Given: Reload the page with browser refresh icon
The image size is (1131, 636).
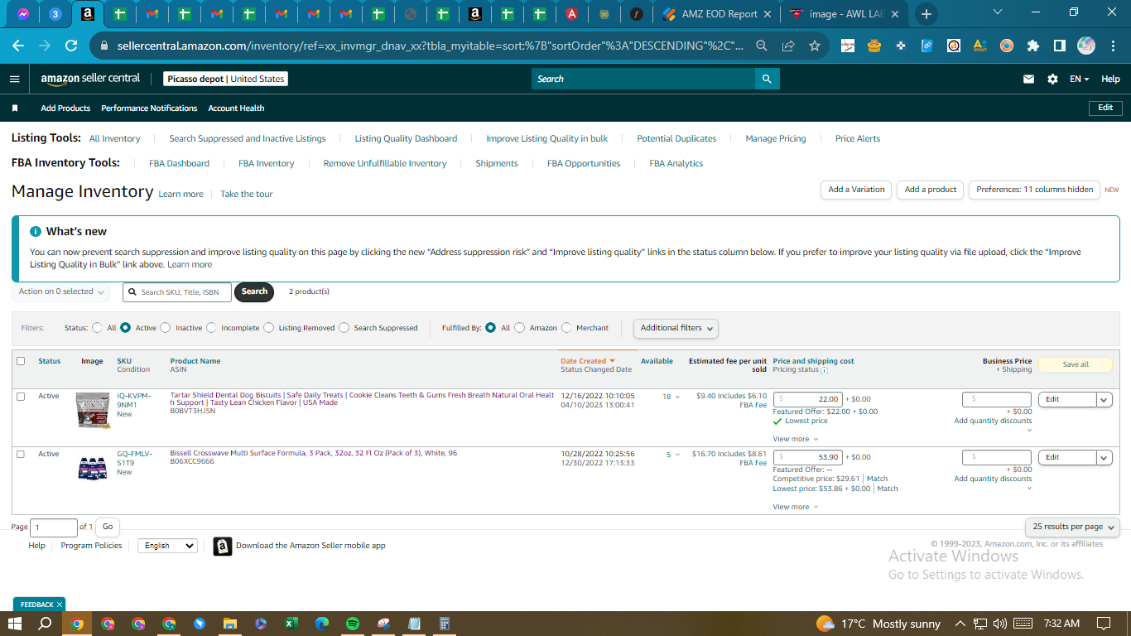Looking at the screenshot, I should (71, 46).
